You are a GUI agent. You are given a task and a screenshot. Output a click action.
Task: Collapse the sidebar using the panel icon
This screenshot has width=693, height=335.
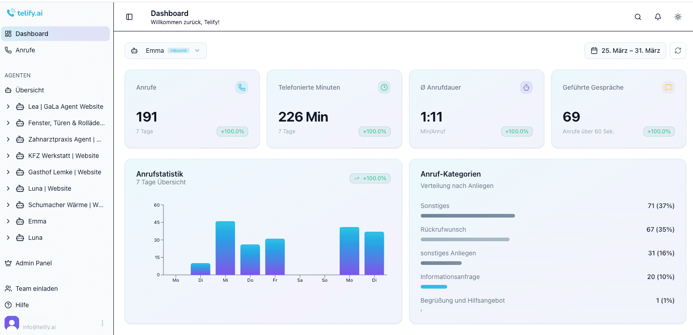[129, 16]
